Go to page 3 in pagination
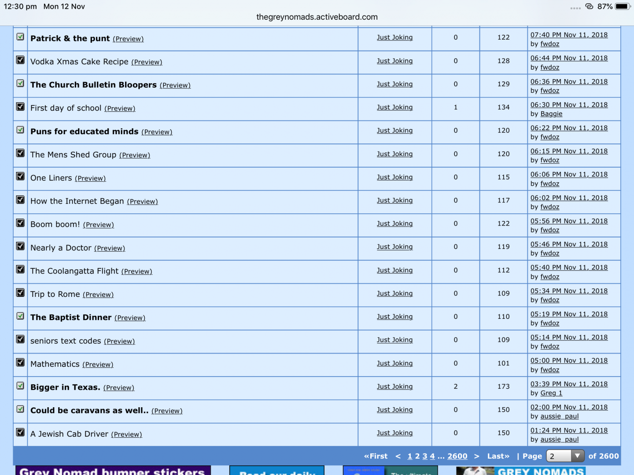The height and width of the screenshot is (475, 634). [x=425, y=456]
